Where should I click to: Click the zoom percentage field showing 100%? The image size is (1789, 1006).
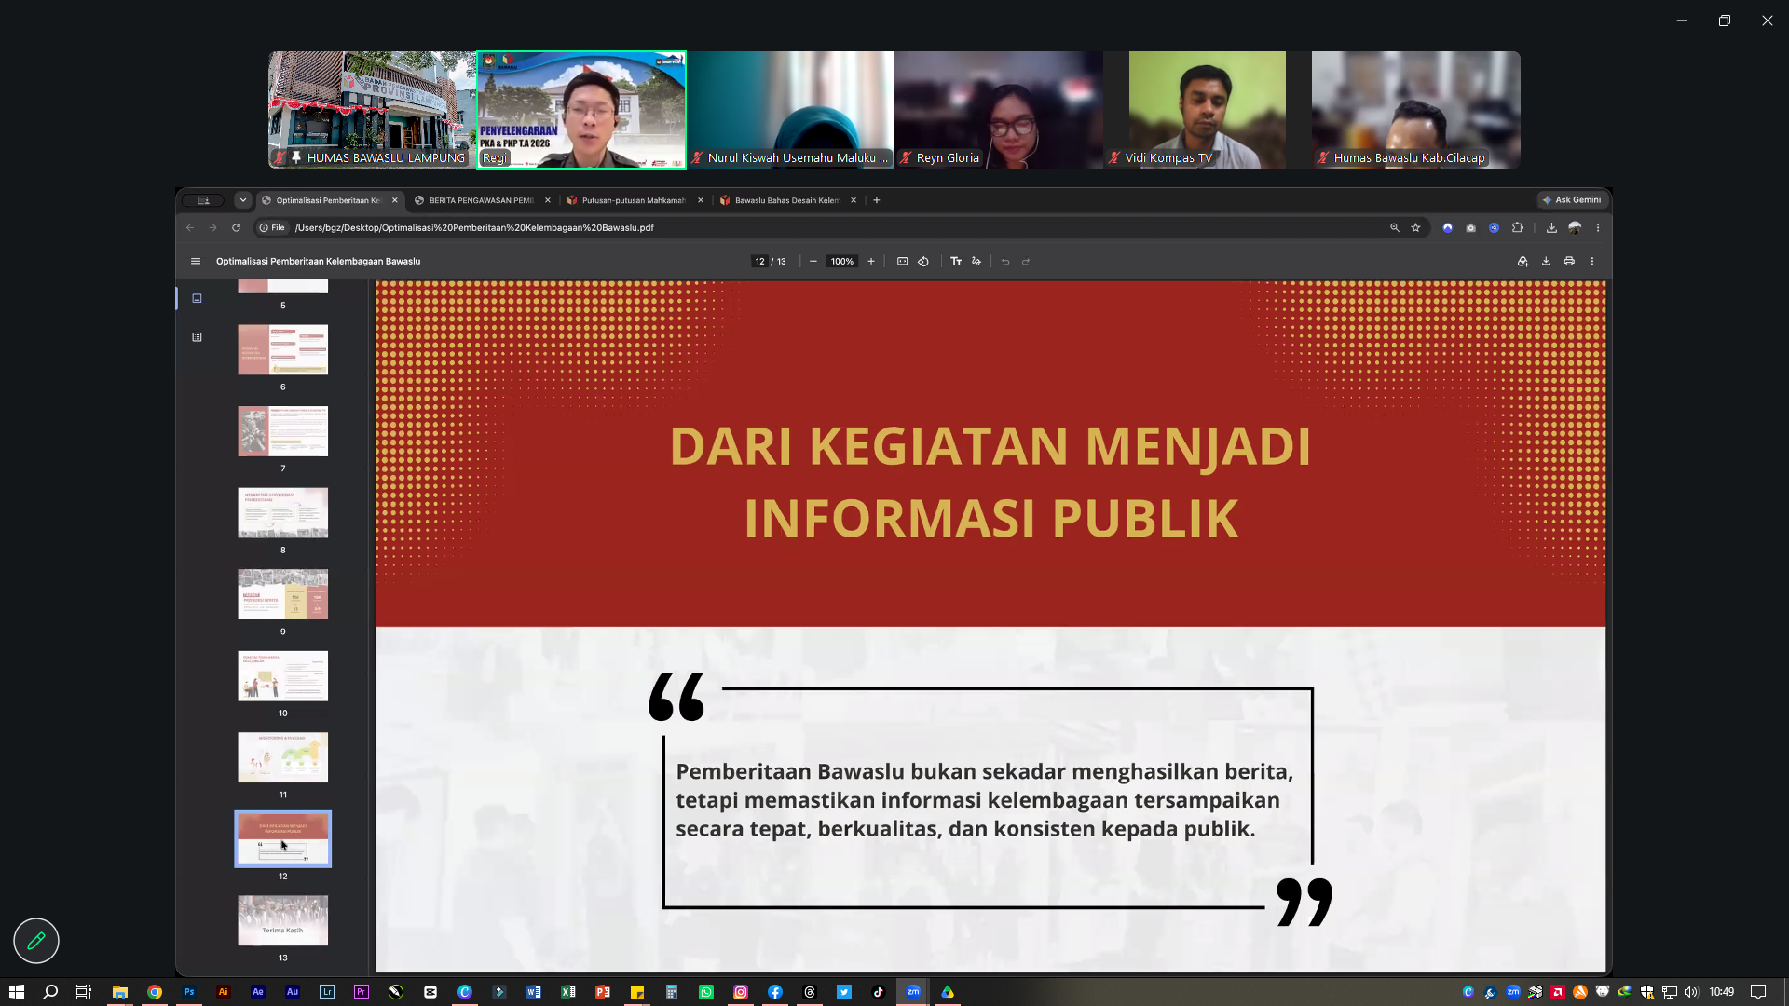coord(841,262)
